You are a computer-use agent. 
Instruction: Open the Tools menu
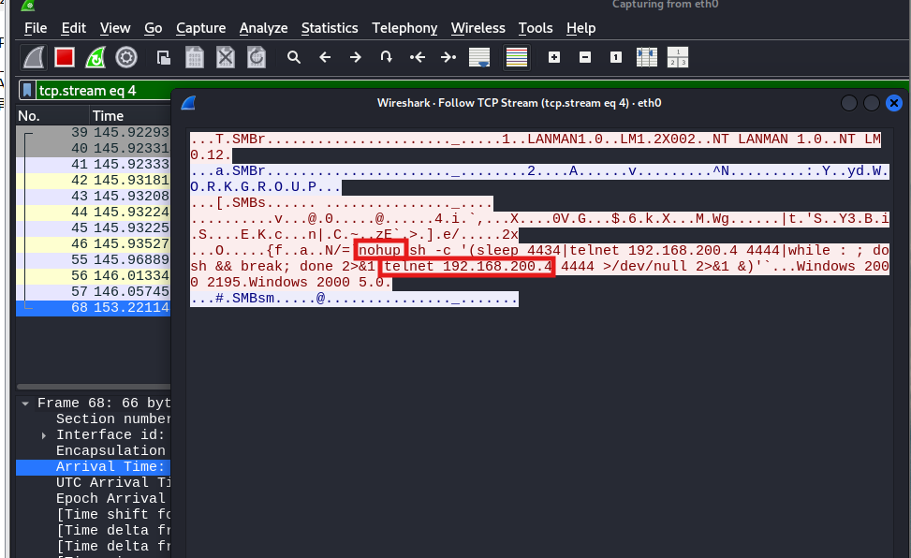[x=536, y=28]
